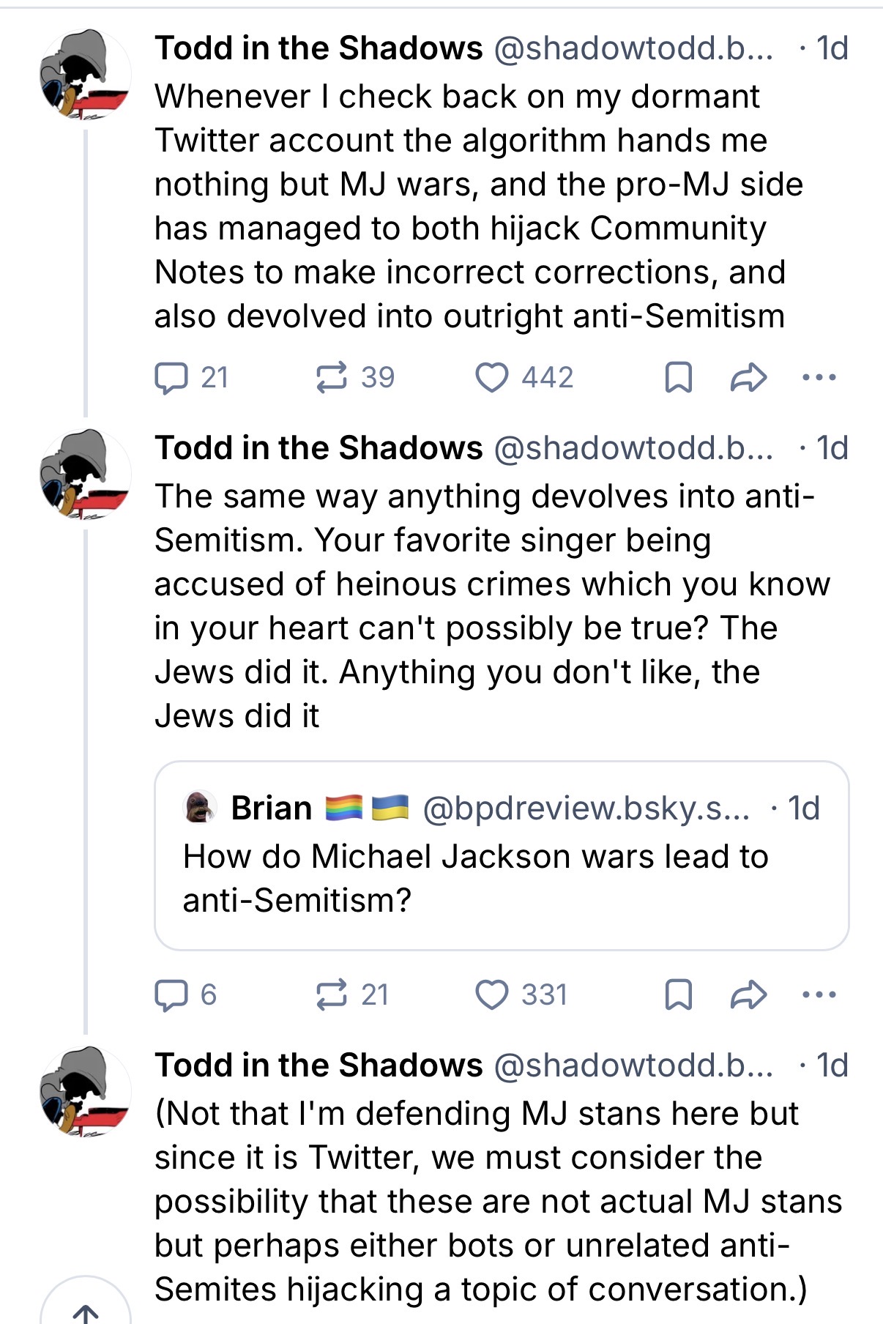Open Brian's small avatar in quoted post
The image size is (883, 1324).
tap(199, 808)
